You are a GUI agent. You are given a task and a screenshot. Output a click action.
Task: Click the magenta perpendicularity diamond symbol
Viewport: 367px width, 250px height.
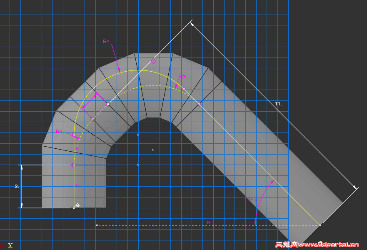coord(153,61)
